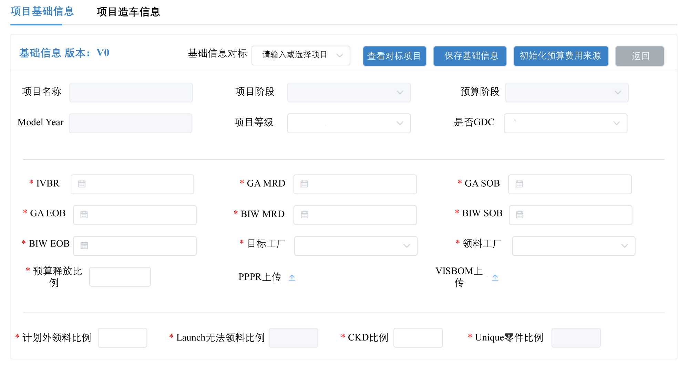Image resolution: width=689 pixels, height=367 pixels.
Task: Open the 领料工厂 dropdown
Action: click(x=573, y=246)
